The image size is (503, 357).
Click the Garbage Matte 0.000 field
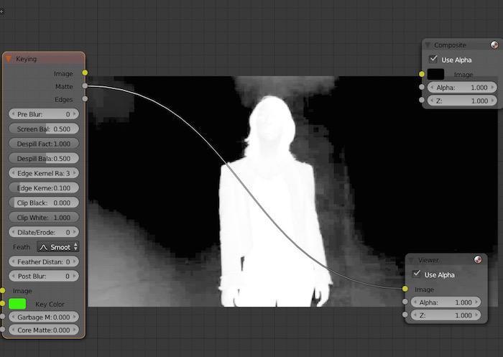(x=44, y=317)
